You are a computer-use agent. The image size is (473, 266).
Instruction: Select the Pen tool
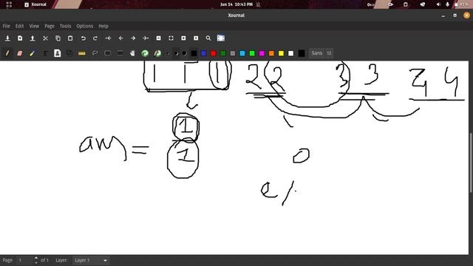coord(7,53)
